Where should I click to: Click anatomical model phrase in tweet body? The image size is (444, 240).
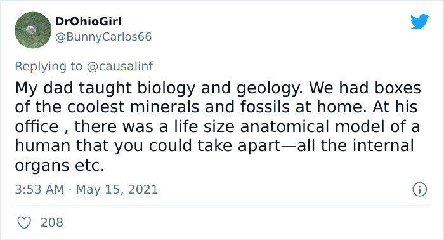313,126
